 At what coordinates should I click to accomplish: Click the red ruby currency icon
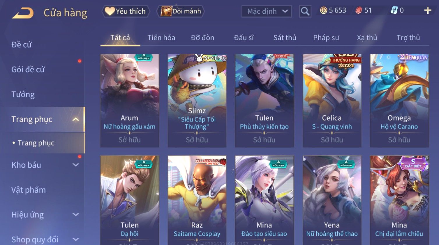[359, 10]
